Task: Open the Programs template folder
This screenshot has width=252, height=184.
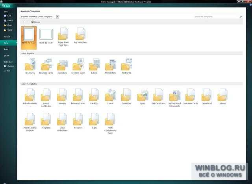Action: (46, 121)
